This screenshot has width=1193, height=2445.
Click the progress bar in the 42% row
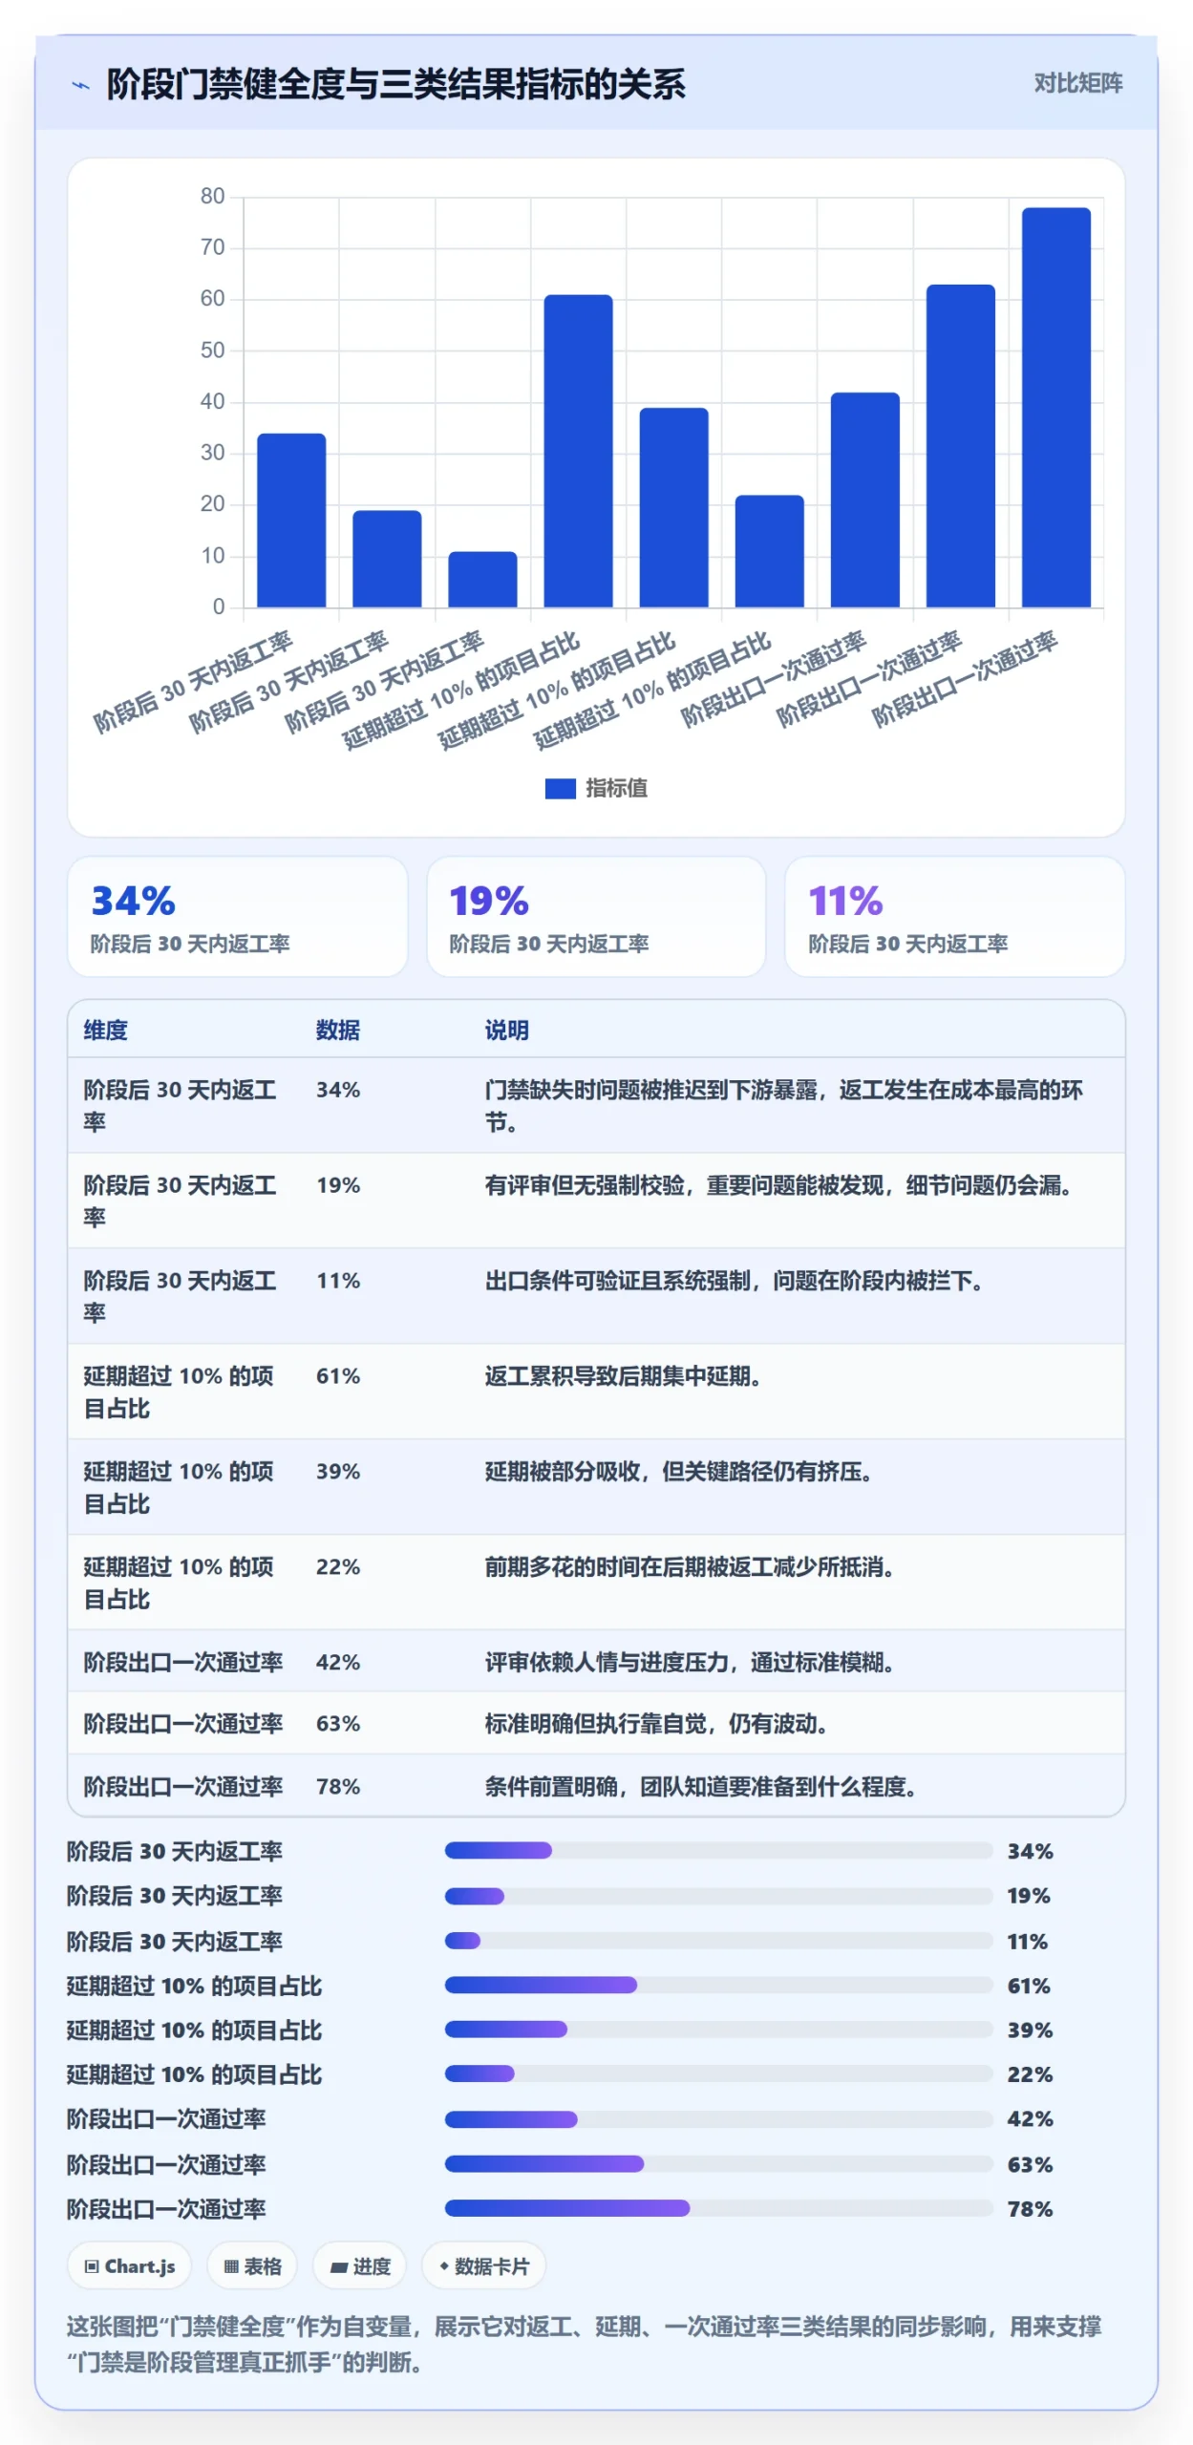click(x=718, y=2118)
